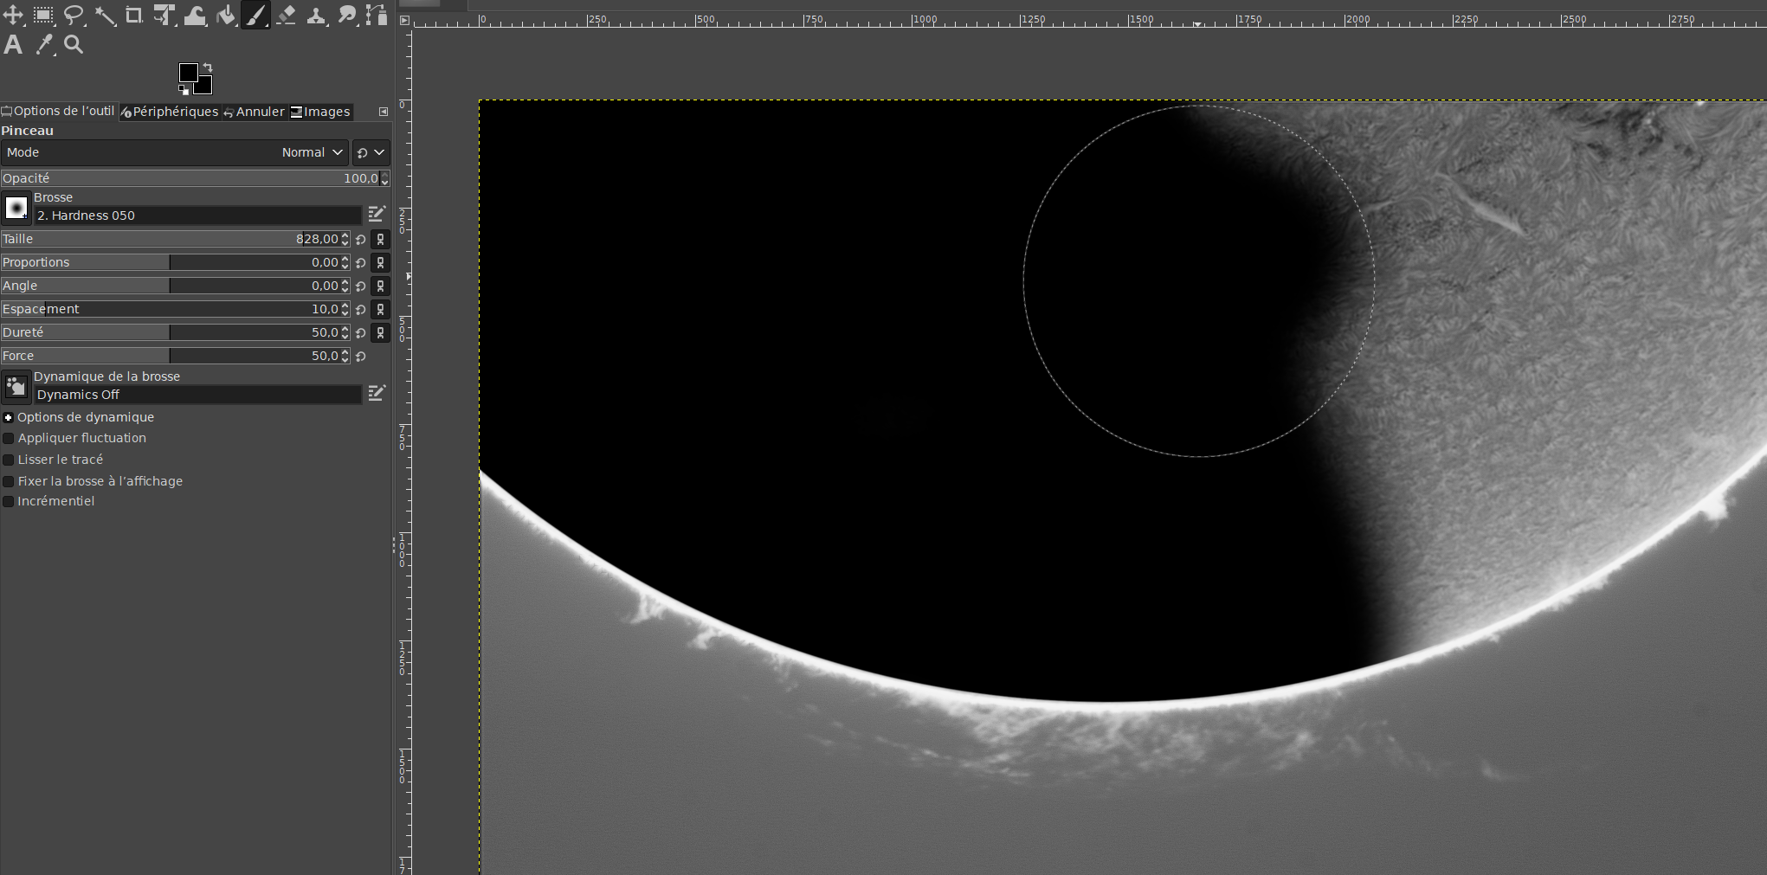
Task: Toggle link Espacement to brush defaults
Action: tap(380, 309)
